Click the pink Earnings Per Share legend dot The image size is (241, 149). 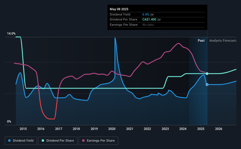[x=83, y=140]
